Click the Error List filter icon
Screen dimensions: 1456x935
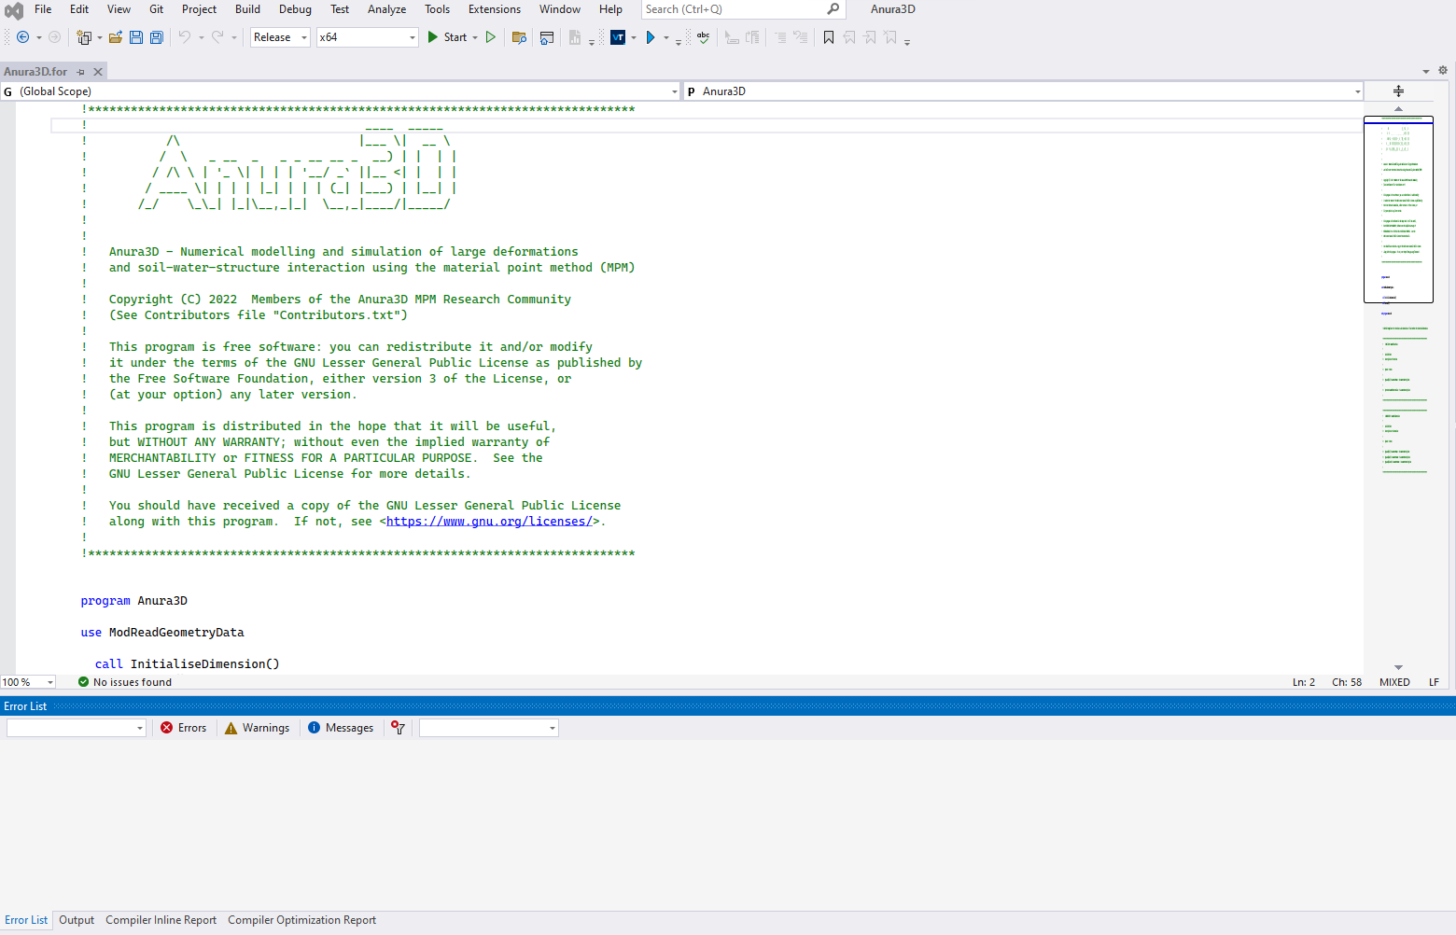399,728
